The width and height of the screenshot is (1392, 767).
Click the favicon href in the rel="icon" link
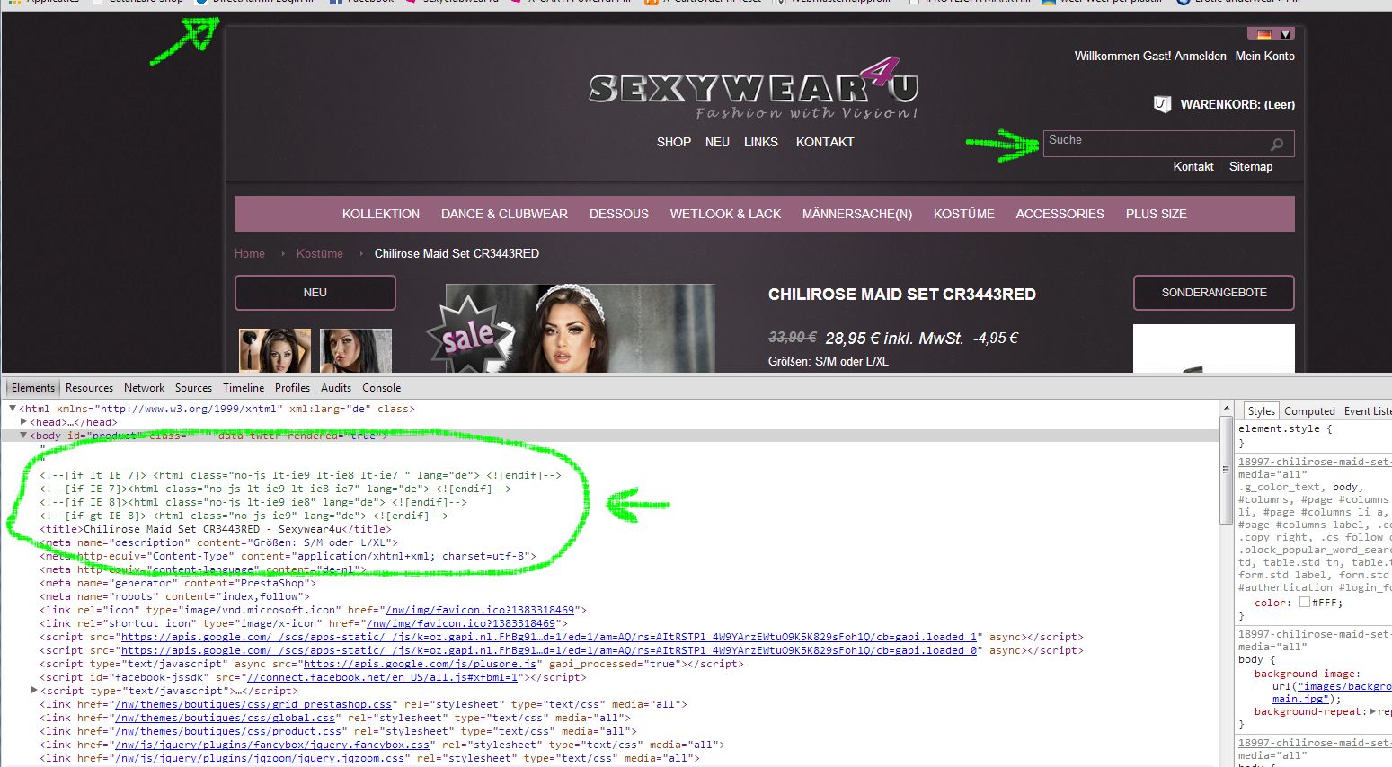[x=485, y=610]
